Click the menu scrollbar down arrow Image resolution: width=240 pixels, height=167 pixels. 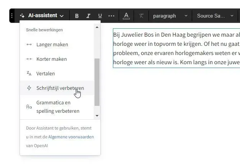[x=97, y=116]
